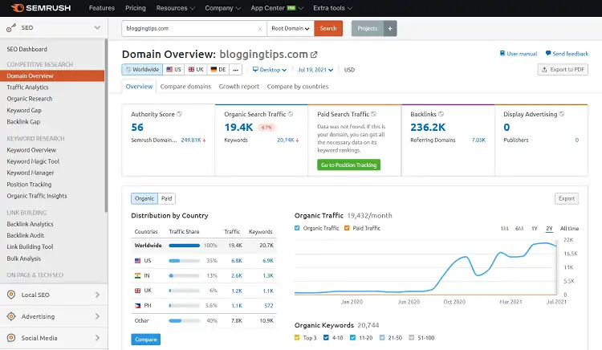Open the Extra tools dropdown

pos(332,8)
